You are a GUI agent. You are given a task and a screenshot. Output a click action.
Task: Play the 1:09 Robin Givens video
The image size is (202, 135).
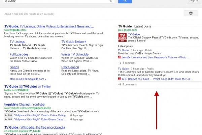tap(8, 119)
